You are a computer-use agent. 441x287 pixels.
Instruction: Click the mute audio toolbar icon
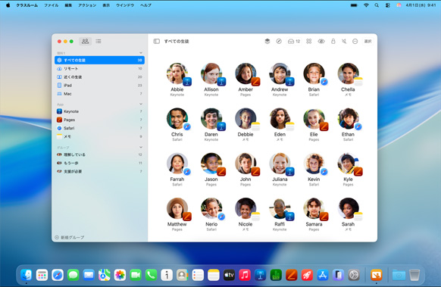click(344, 42)
